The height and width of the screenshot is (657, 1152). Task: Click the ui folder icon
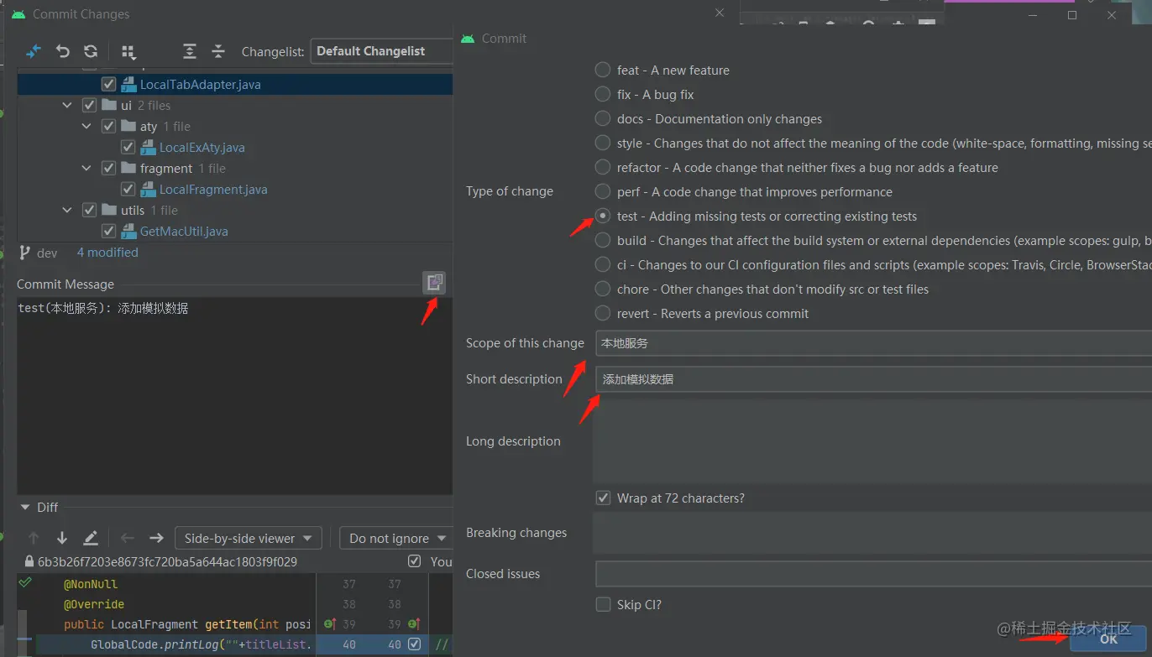pos(109,106)
